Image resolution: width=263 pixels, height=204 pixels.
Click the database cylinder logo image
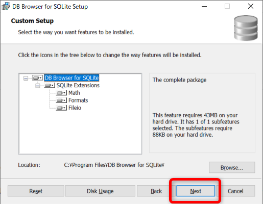[x=246, y=28]
